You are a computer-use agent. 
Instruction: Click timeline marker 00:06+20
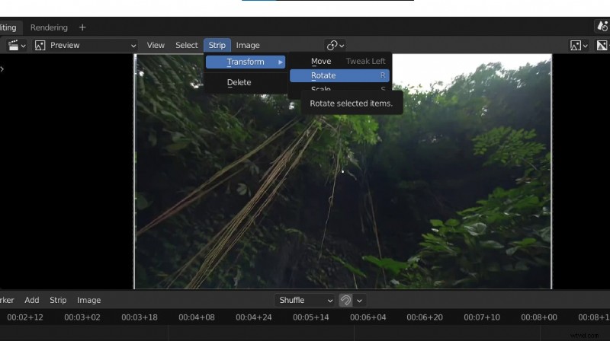coord(425,317)
